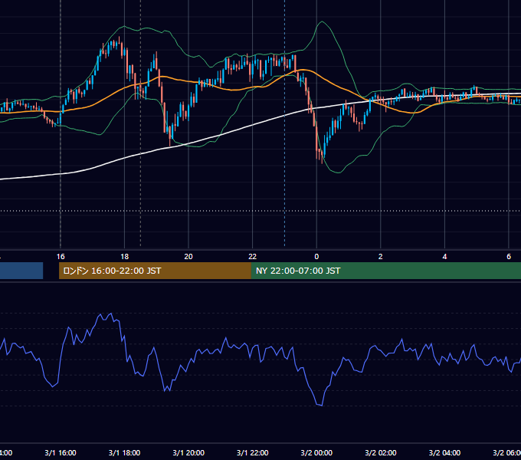Click the blue session bar before London
This screenshot has height=460, width=521.
click(21, 271)
